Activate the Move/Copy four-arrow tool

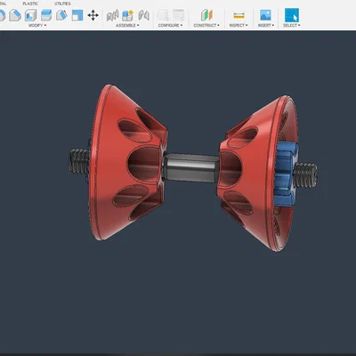click(93, 15)
